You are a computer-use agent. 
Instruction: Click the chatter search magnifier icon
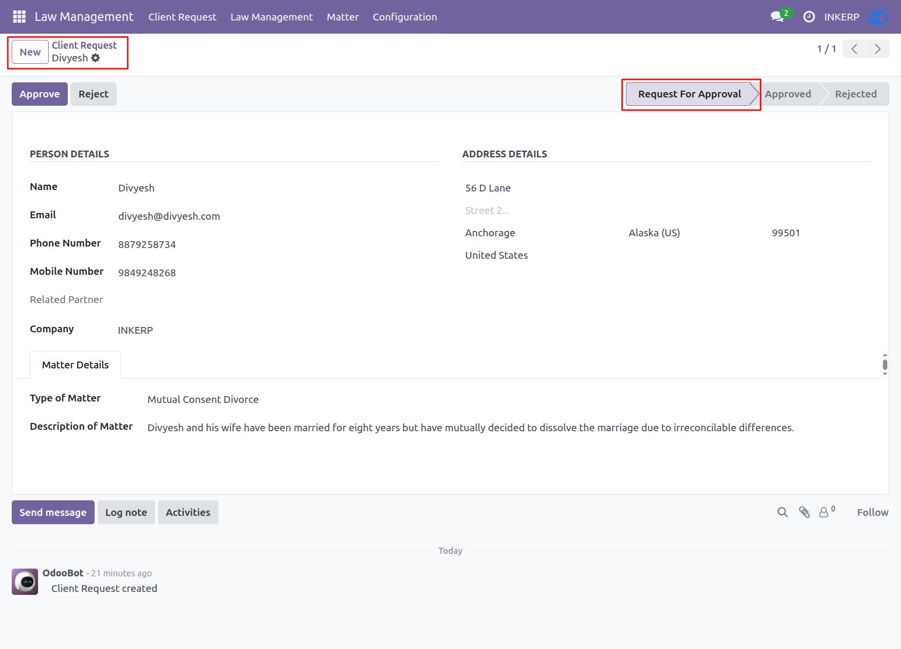tap(783, 512)
